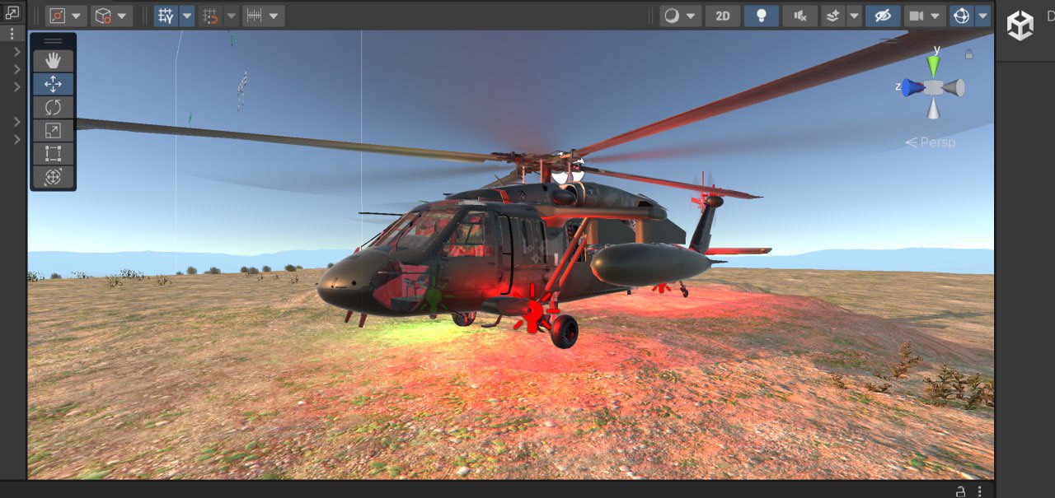Toggle scene grid visibility
Image resolution: width=1055 pixels, height=498 pixels.
coord(166,16)
